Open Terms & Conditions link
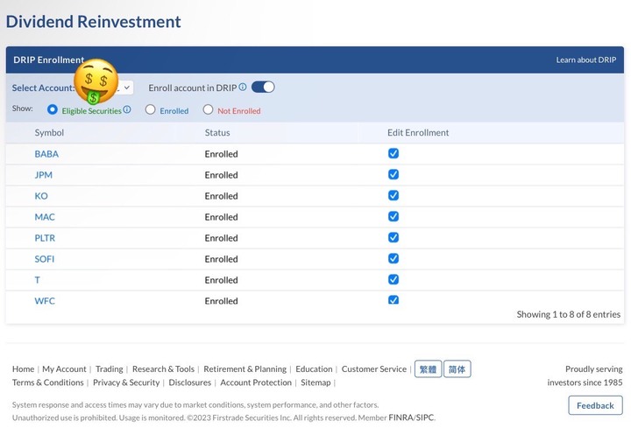 point(48,382)
